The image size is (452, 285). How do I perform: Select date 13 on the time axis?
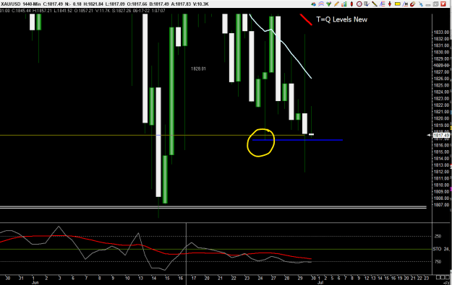click(x=141, y=278)
